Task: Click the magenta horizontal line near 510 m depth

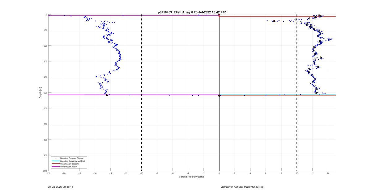Action: [x=134, y=95]
